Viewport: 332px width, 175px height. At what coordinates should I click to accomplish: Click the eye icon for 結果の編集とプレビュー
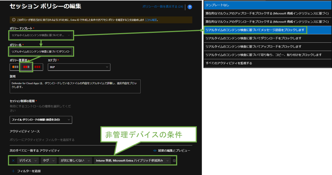(155, 150)
